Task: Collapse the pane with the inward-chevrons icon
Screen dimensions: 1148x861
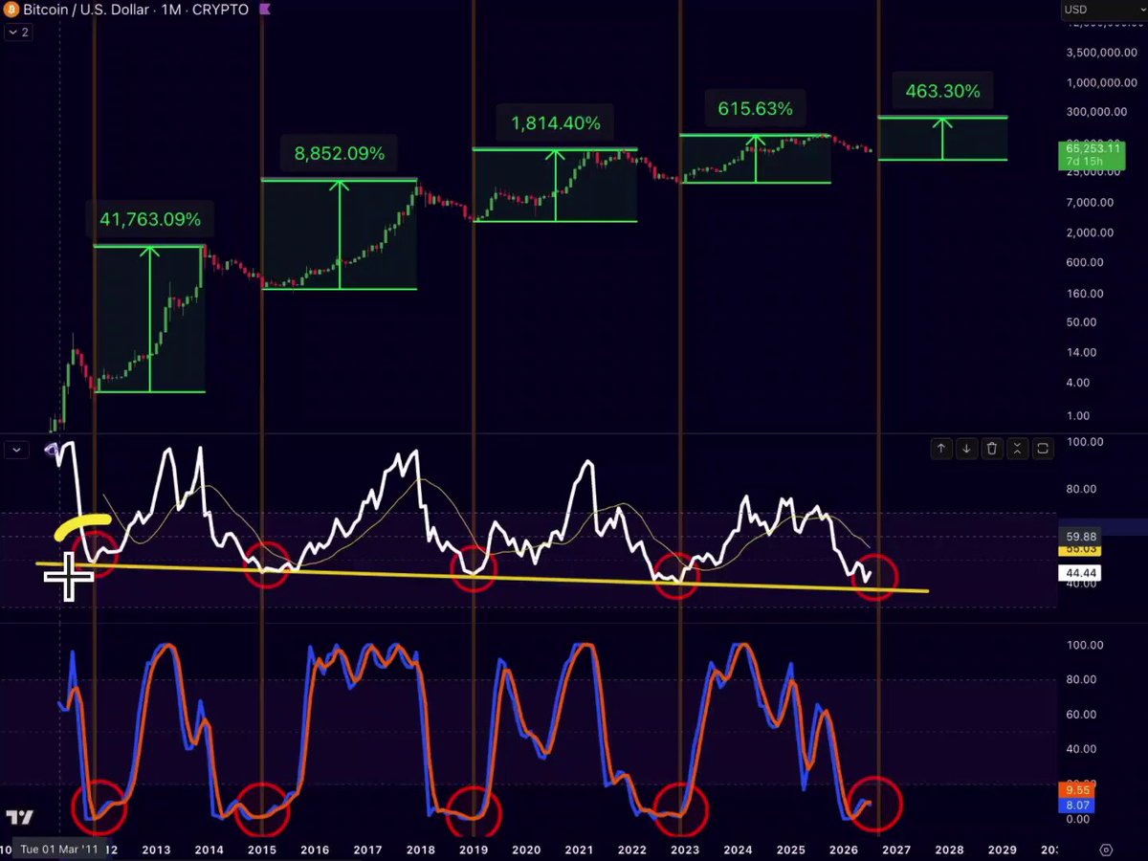Action: coord(1017,448)
